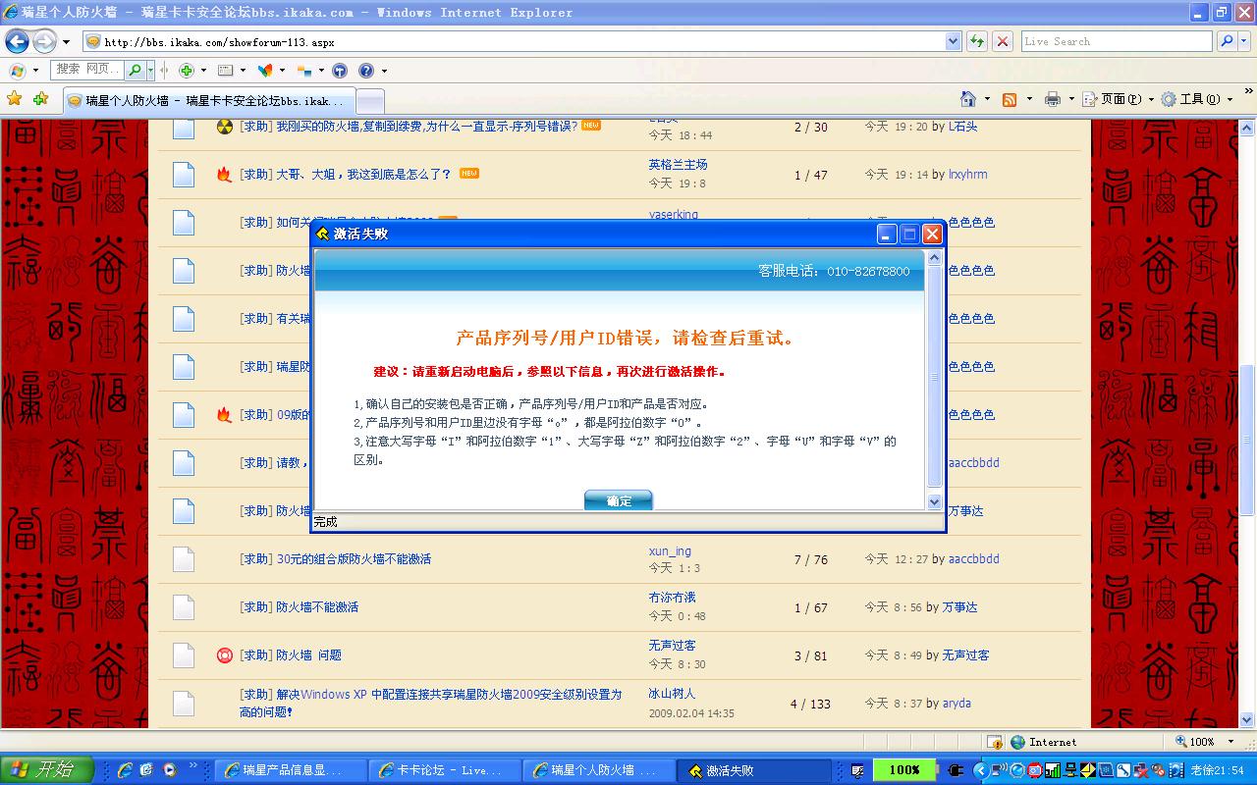The width and height of the screenshot is (1257, 785).
Task: Open the recent pages dropdown beside Forward
Action: pyautogui.click(x=66, y=41)
